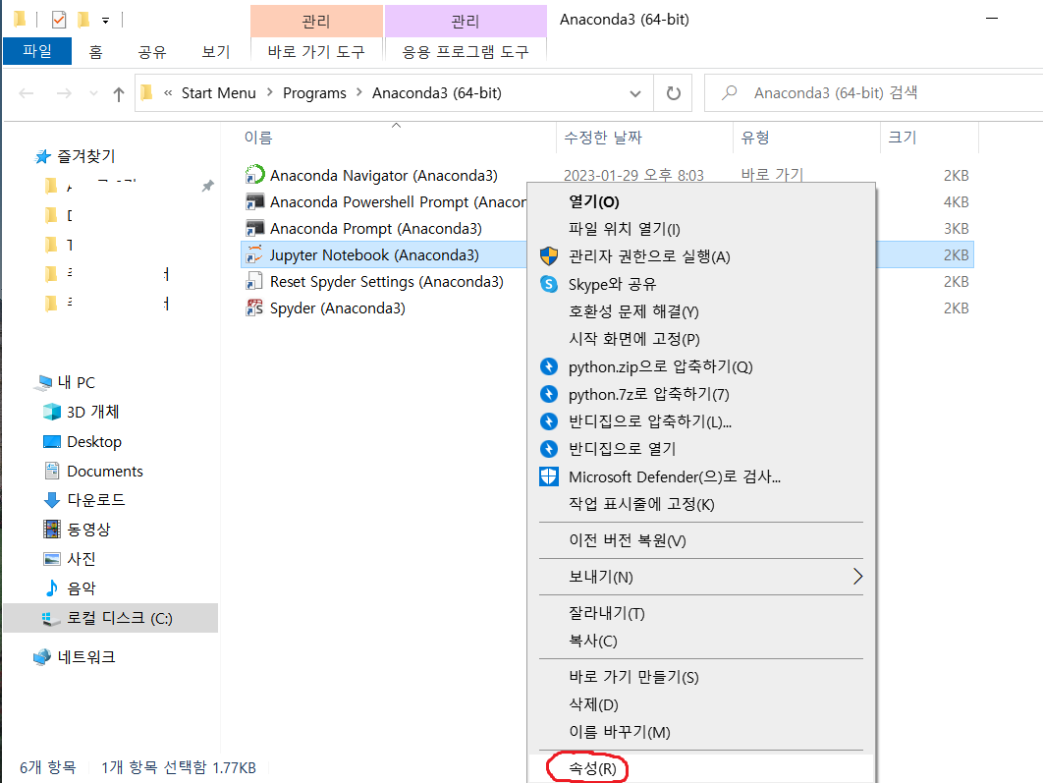Click chevron after Programs in breadcrumb
1043x783 pixels.
tap(359, 92)
